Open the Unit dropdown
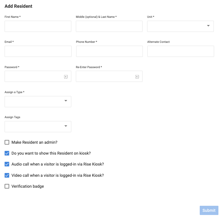Screen dimensions: 221x219 [180, 26]
